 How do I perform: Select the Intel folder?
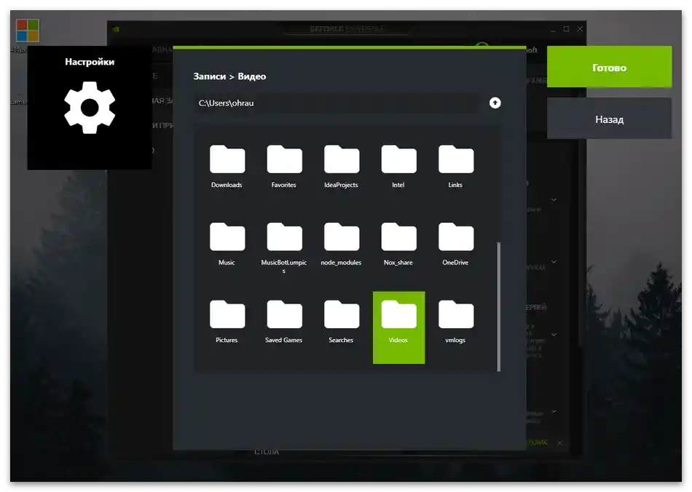coord(398,167)
